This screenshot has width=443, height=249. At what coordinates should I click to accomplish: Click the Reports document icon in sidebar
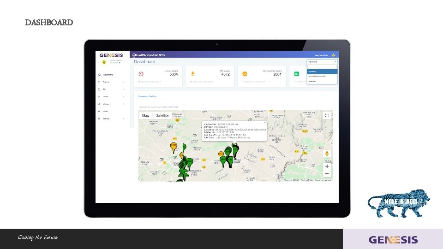[x=99, y=82]
